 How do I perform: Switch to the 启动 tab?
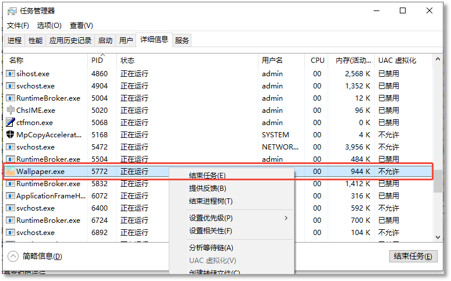coord(105,41)
